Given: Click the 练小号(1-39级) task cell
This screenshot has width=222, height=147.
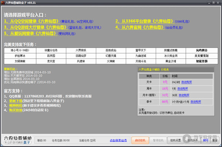Looking at the screenshot, I should pos(20,50).
